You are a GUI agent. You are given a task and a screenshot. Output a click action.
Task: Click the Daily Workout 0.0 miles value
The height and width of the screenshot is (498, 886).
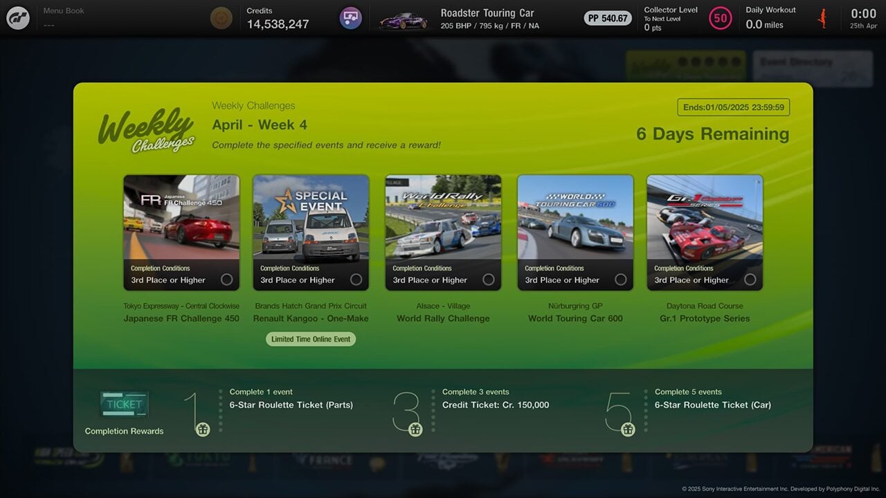[765, 24]
